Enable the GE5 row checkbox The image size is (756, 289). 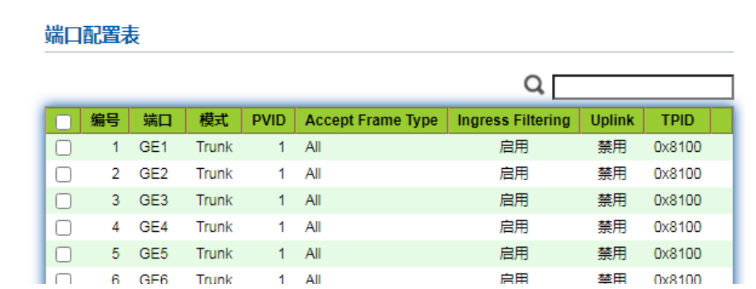click(x=63, y=255)
